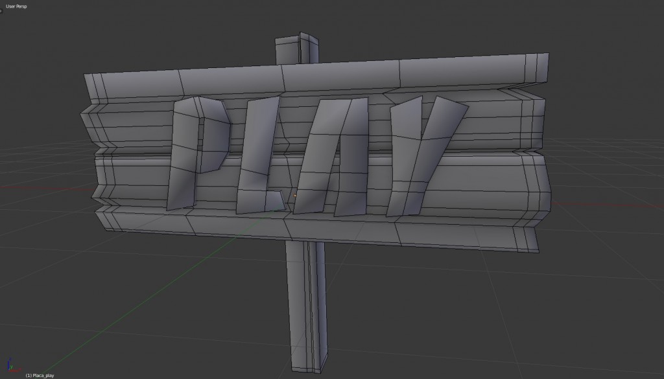
Task: Click the XYZ axis orientation gizmo
Action: 11,367
